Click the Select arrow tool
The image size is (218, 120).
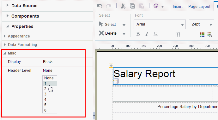coord(107,24)
